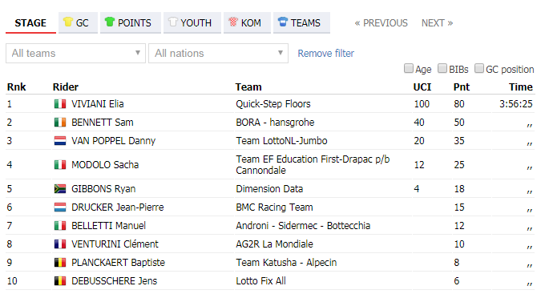This screenshot has height=294, width=541.
Task: Click the polka dot KOM jersey icon
Action: click(x=233, y=22)
